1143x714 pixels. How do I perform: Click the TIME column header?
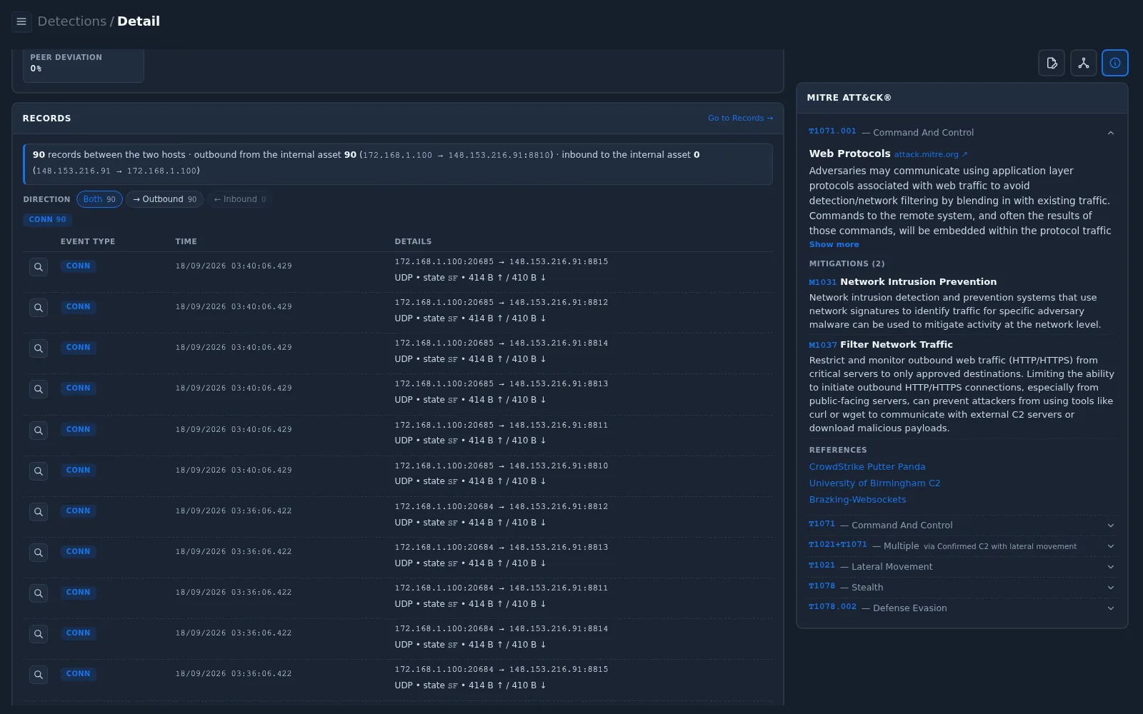[186, 241]
